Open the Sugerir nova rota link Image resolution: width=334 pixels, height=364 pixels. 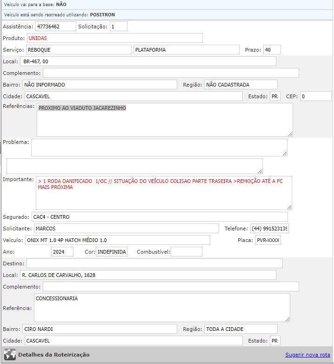(307, 355)
